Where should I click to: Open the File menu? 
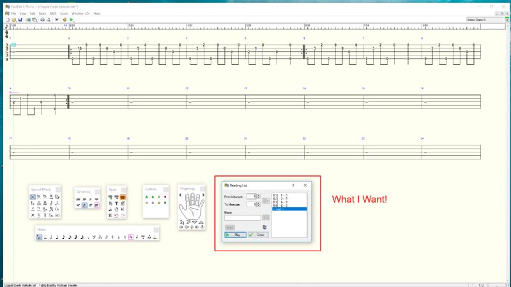(13, 13)
